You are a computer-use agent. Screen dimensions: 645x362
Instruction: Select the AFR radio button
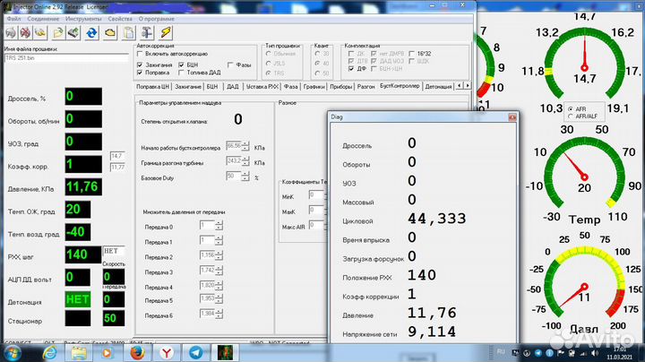pos(571,109)
